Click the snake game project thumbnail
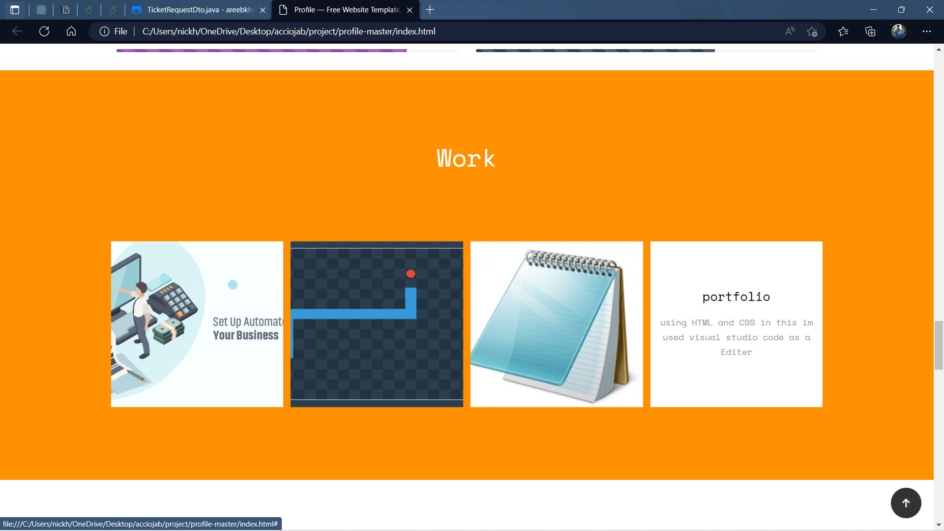Screen dimensions: 944x531 [376, 324]
